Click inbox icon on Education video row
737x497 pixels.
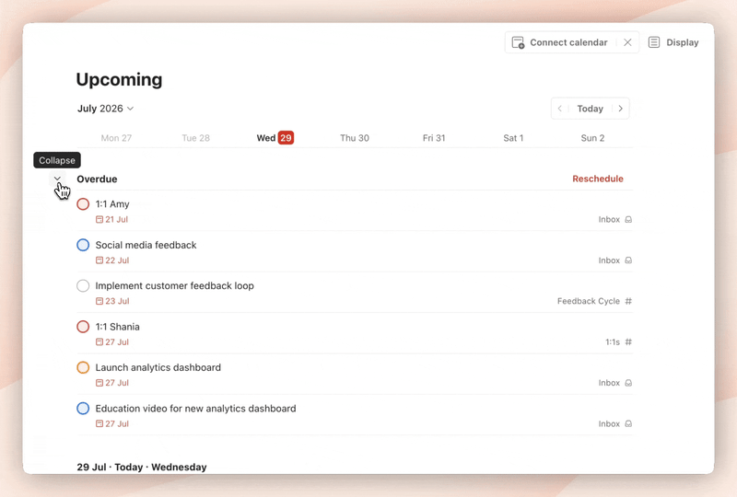point(628,423)
